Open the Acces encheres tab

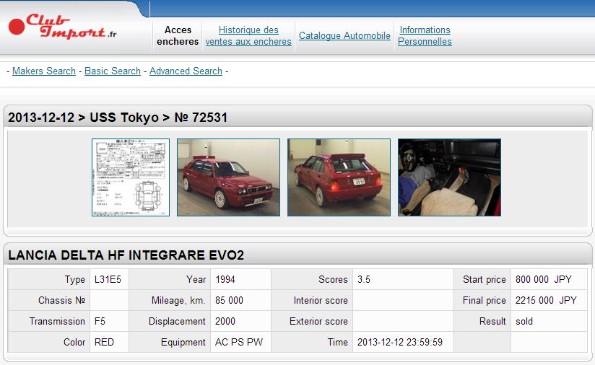click(178, 35)
